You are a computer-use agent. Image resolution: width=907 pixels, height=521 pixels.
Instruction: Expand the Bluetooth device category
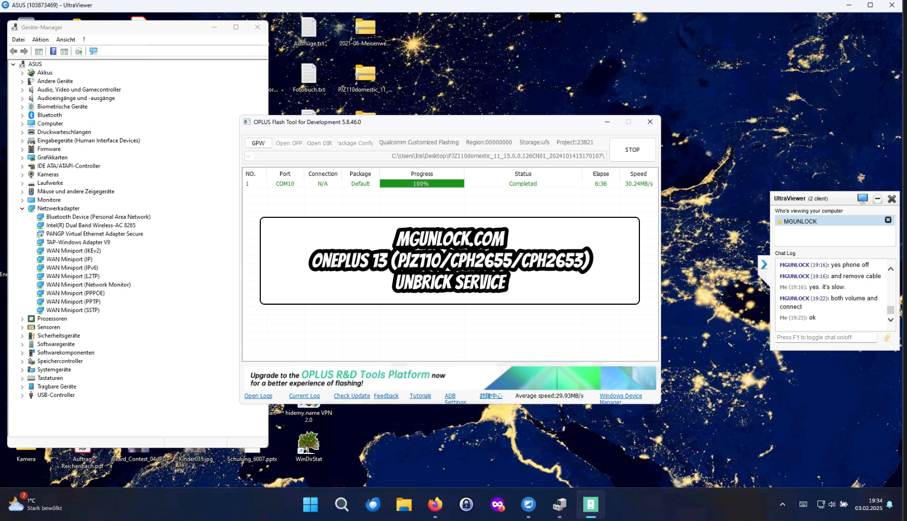click(22, 115)
